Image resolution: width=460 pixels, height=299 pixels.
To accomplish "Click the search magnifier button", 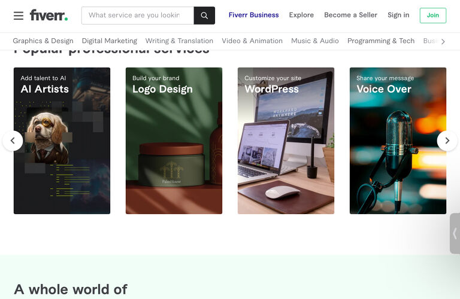I will 204,16.
